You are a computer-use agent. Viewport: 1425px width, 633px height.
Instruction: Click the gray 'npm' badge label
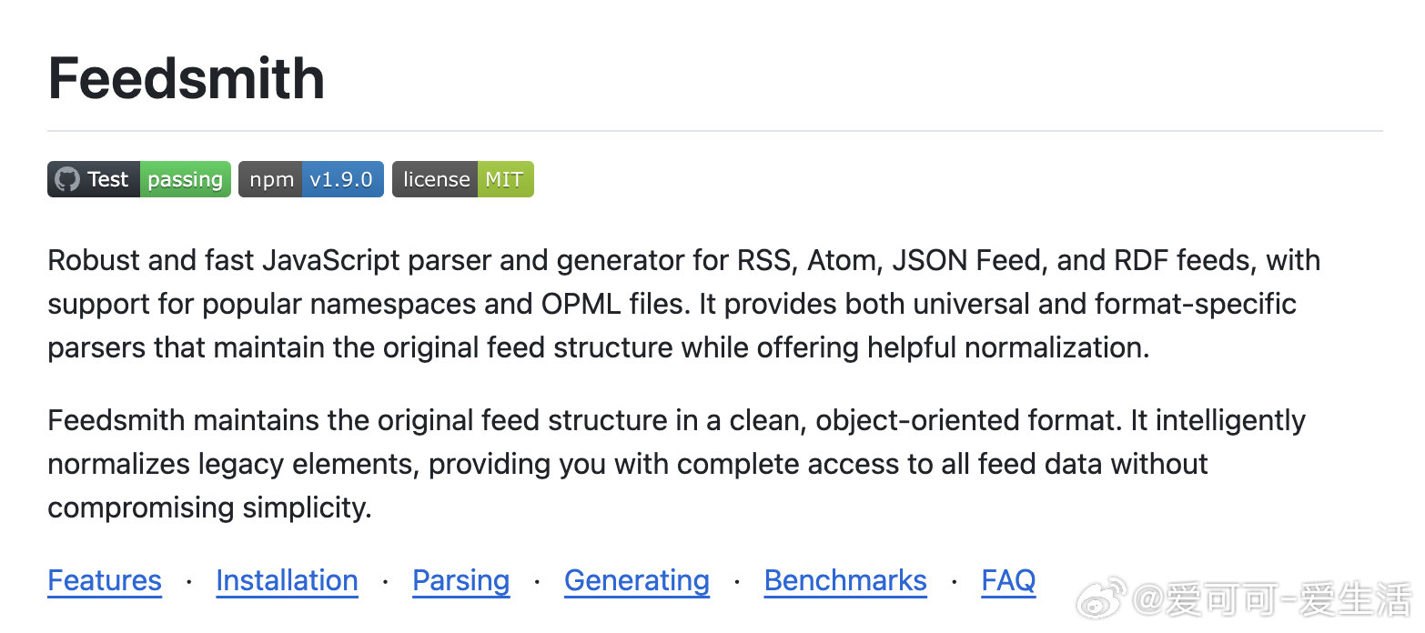pos(270,179)
